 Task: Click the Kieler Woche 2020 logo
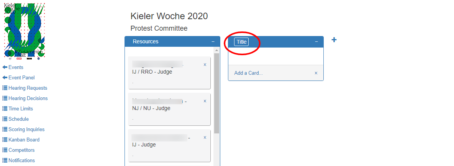(x=25, y=30)
